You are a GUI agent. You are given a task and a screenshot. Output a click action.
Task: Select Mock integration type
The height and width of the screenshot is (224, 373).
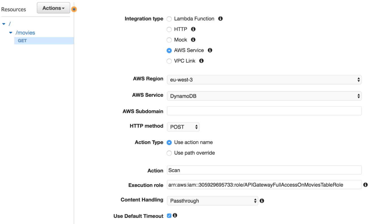[169, 40]
